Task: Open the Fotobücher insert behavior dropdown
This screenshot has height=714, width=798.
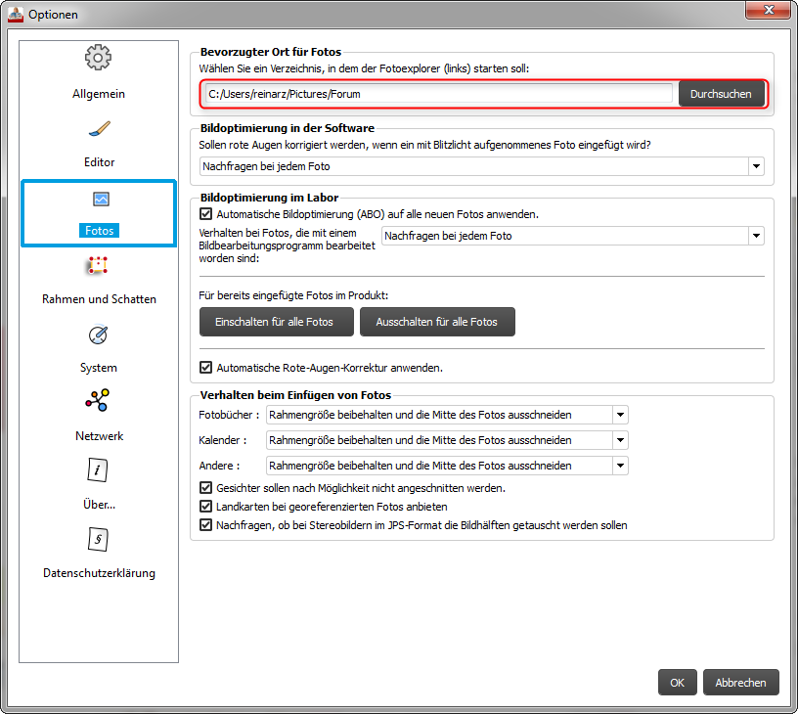Action: (620, 415)
